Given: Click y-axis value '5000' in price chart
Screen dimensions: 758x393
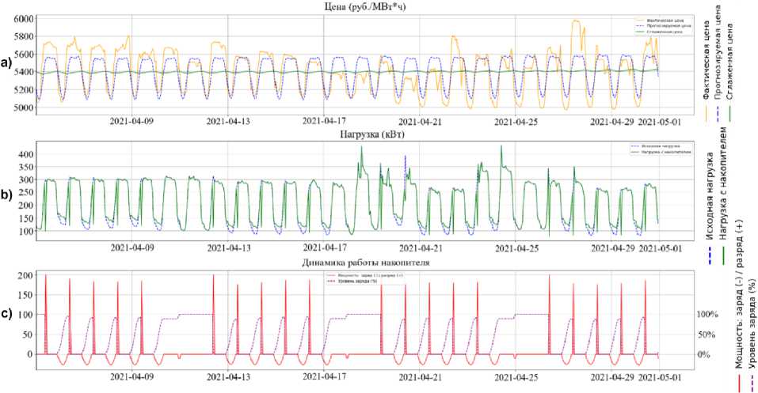Looking at the screenshot, I should coord(25,108).
